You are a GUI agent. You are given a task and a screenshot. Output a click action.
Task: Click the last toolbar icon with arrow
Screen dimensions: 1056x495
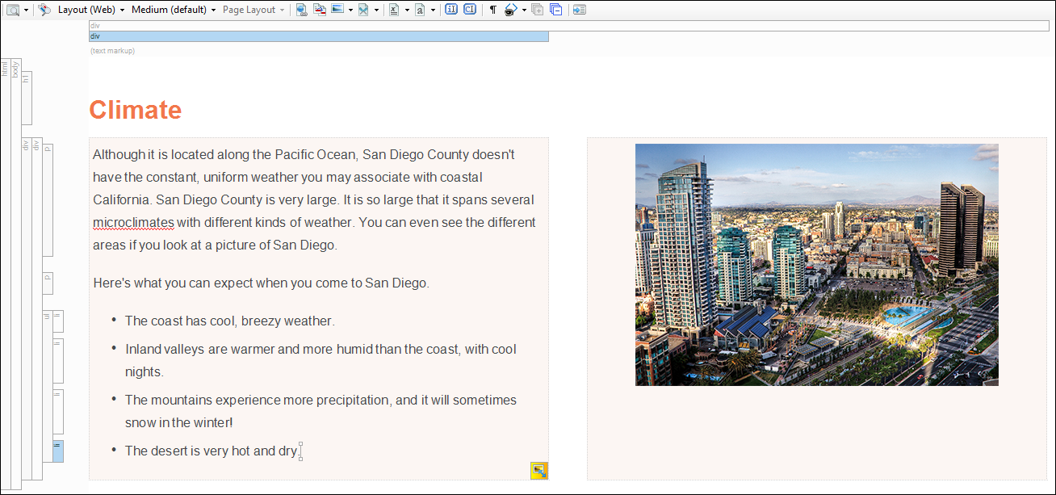pos(580,10)
